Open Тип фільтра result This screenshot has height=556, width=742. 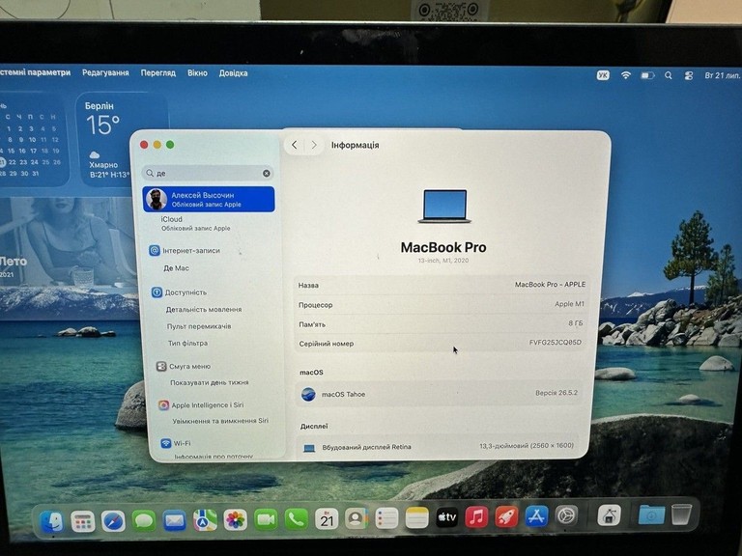point(187,344)
